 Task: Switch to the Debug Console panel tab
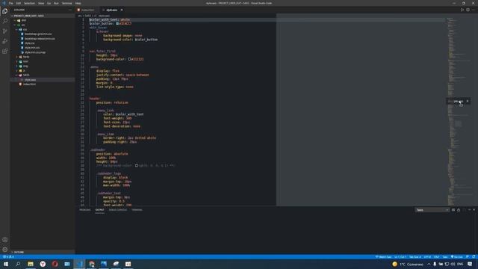pos(118,210)
